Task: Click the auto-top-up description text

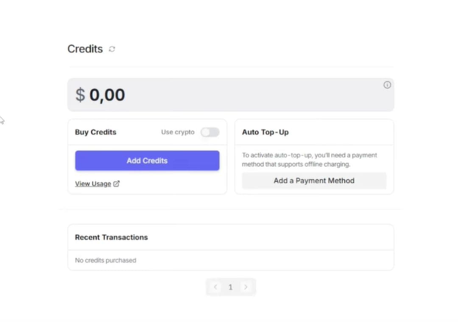Action: [309, 160]
